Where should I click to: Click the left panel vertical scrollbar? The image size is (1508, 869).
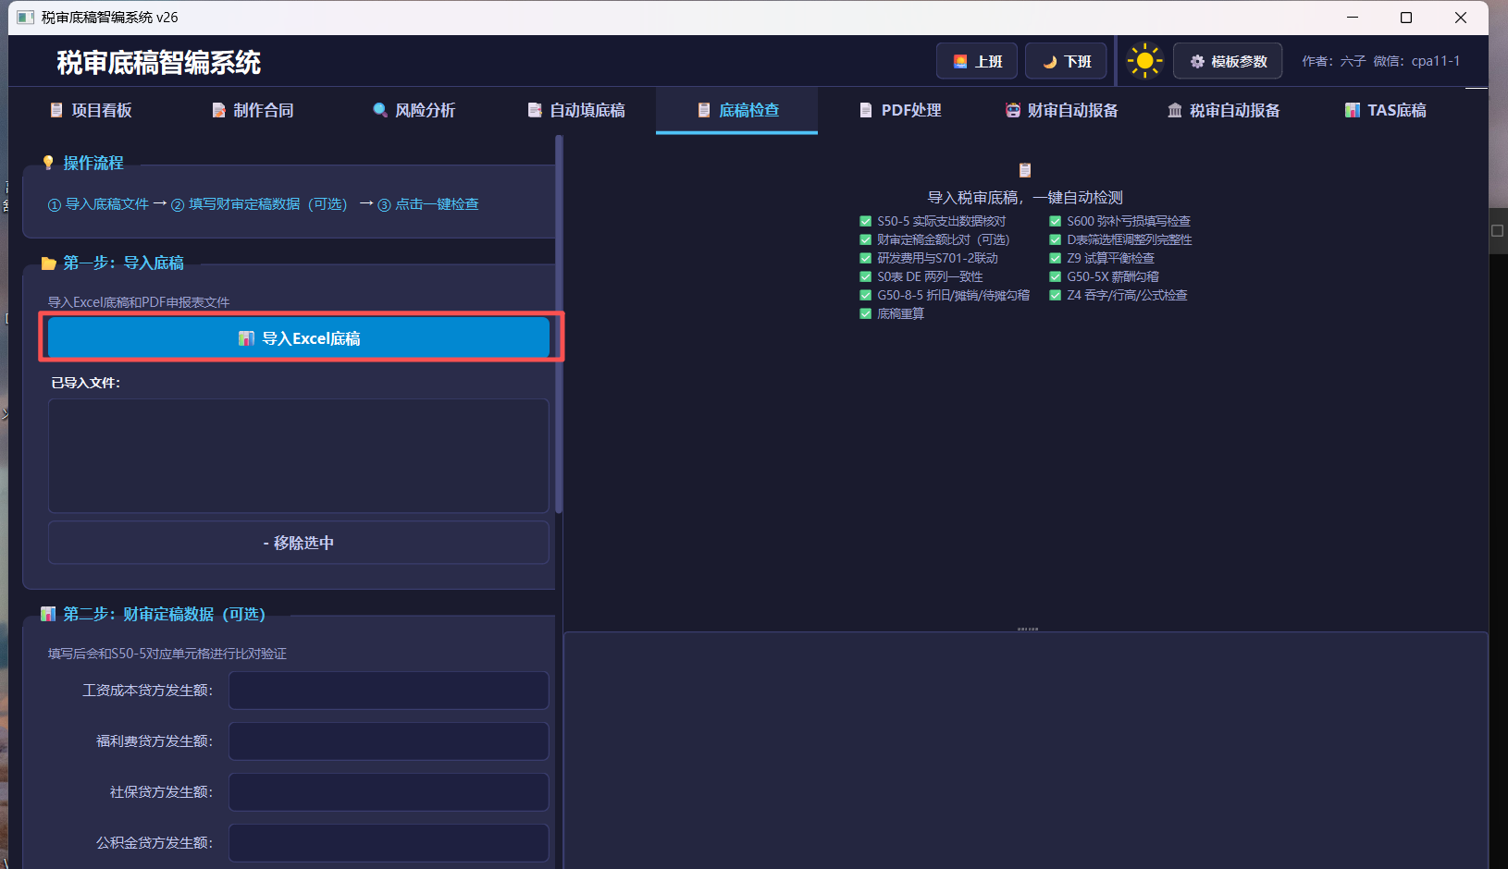(x=559, y=324)
